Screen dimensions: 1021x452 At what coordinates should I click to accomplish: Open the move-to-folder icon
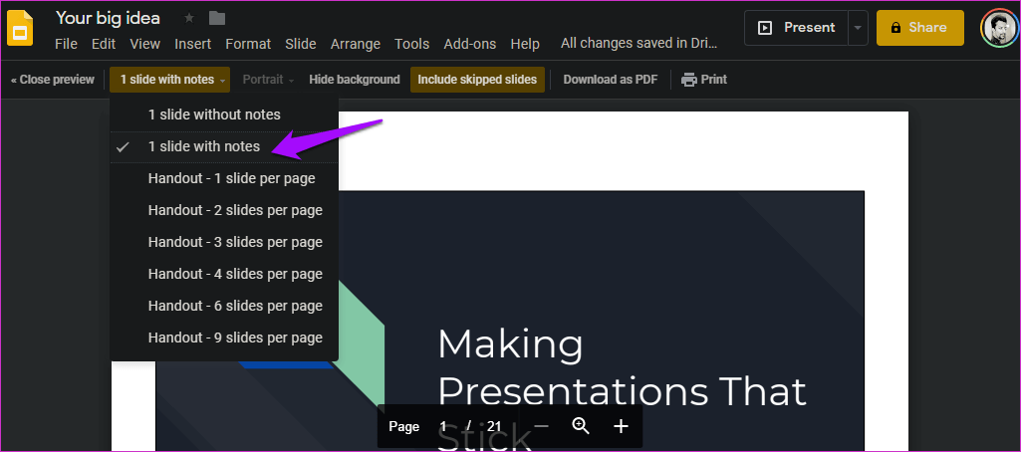point(217,18)
